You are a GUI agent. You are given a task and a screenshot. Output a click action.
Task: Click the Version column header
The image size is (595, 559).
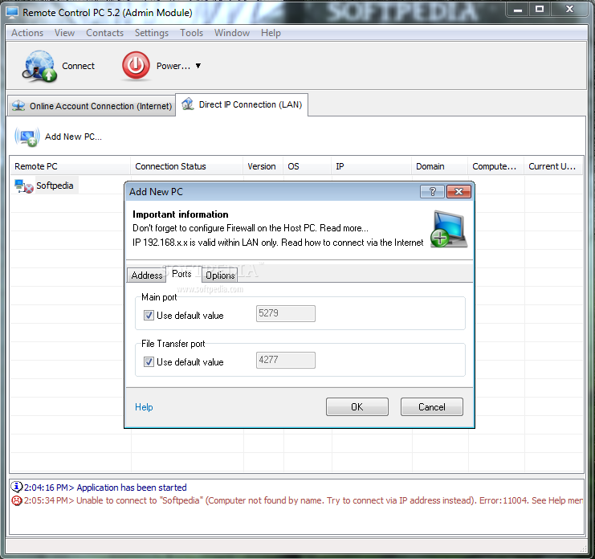point(263,166)
